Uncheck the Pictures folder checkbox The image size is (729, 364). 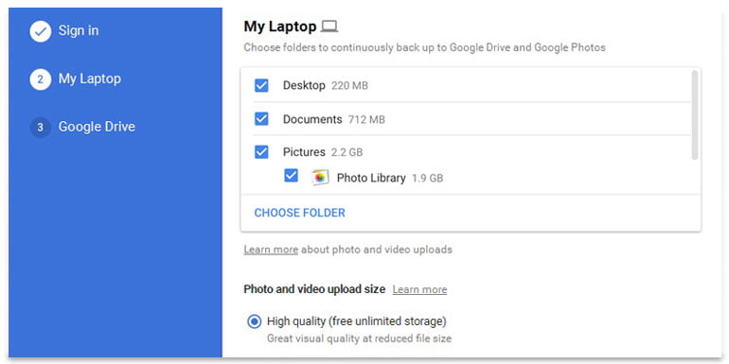[x=261, y=152]
